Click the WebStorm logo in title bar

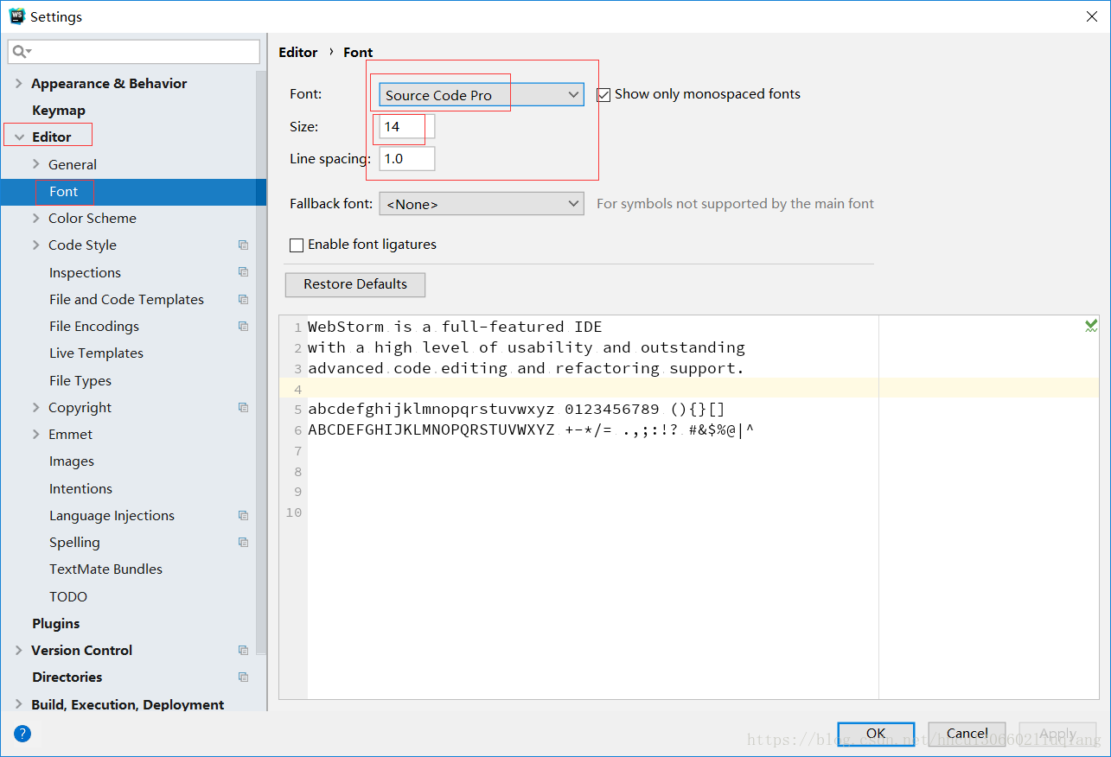(16, 16)
